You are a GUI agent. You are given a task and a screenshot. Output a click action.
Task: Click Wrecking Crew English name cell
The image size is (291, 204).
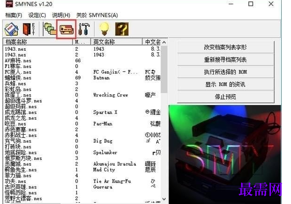tap(110, 95)
